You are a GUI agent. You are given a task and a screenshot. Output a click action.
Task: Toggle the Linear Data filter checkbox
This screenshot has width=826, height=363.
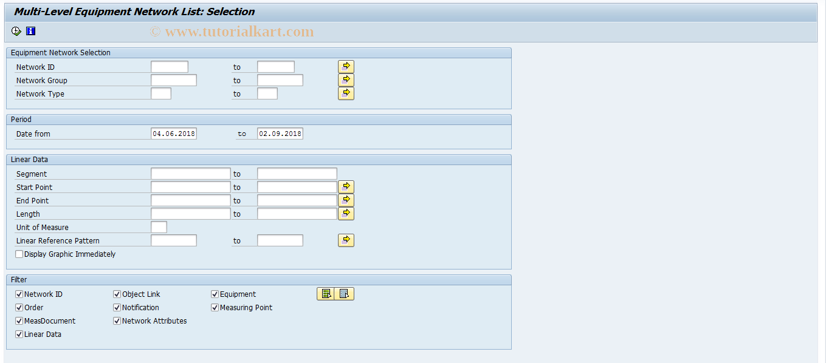[19, 334]
